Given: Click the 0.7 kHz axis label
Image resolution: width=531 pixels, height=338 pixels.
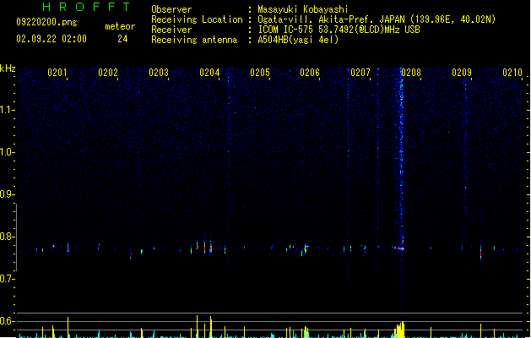Looking at the screenshot, I should click(7, 279).
